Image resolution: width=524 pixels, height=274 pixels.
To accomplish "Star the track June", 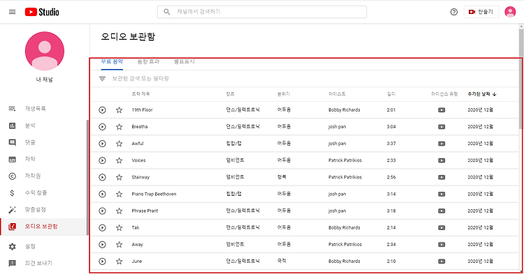I will click(119, 261).
